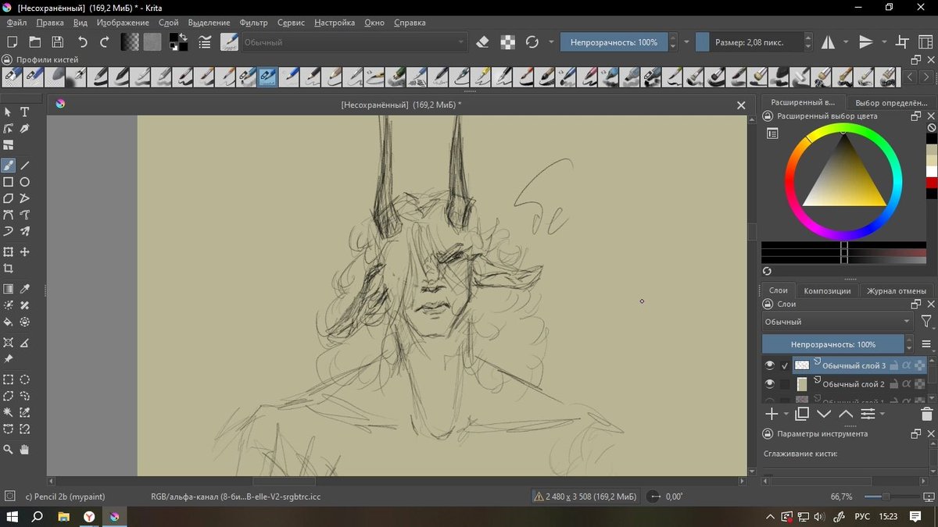
Task: Open toolbar blending mode Обычный dropdown
Action: coord(354,42)
